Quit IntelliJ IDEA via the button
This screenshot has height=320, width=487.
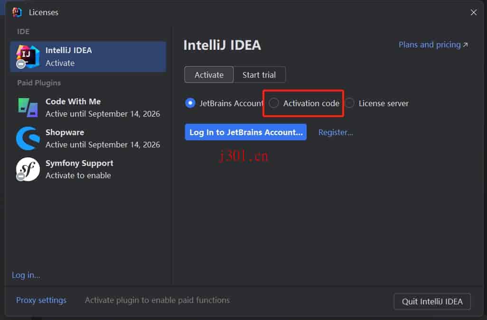[x=432, y=302]
